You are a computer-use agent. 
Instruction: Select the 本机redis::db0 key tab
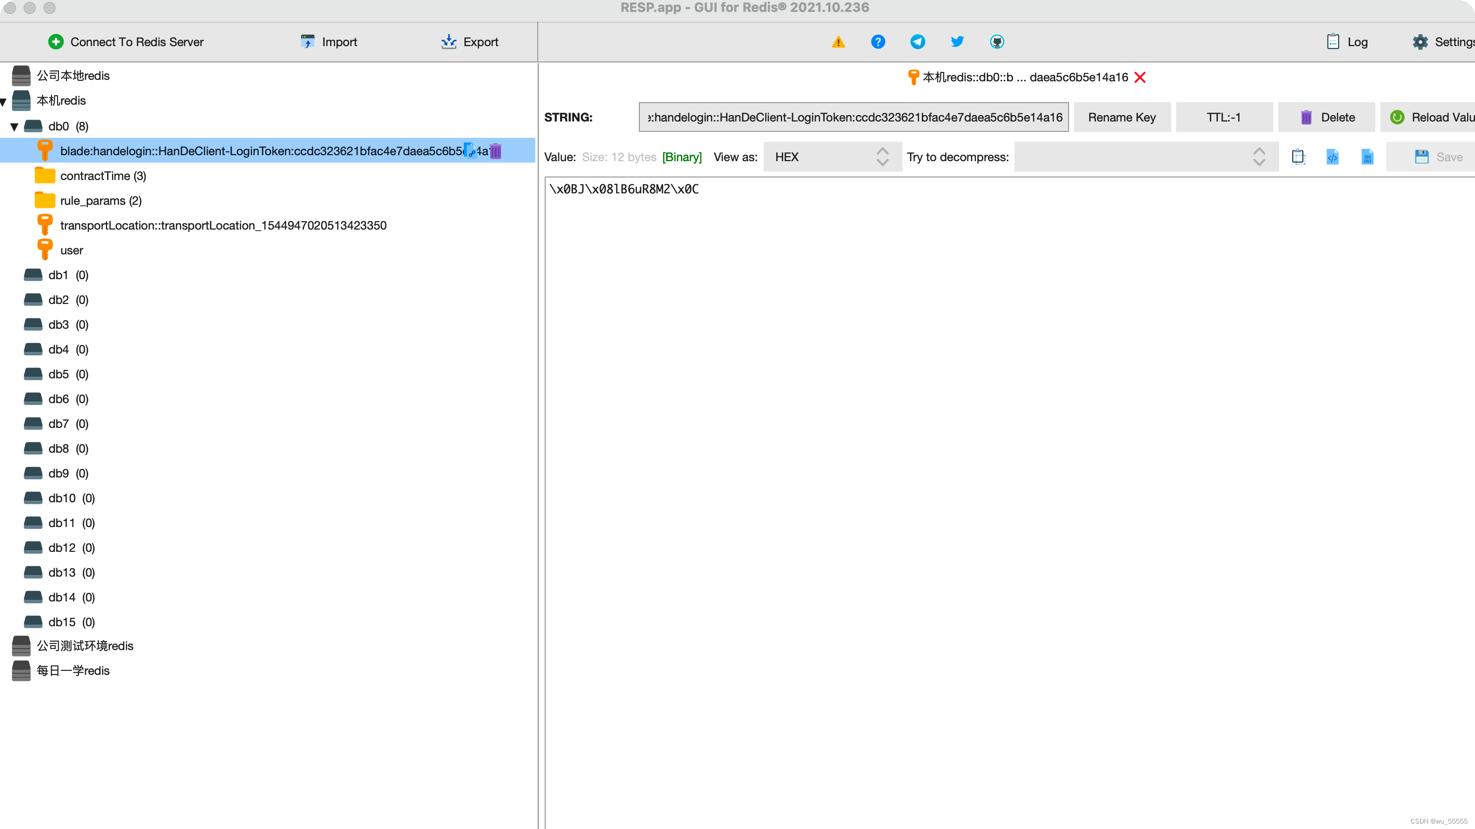(1018, 77)
